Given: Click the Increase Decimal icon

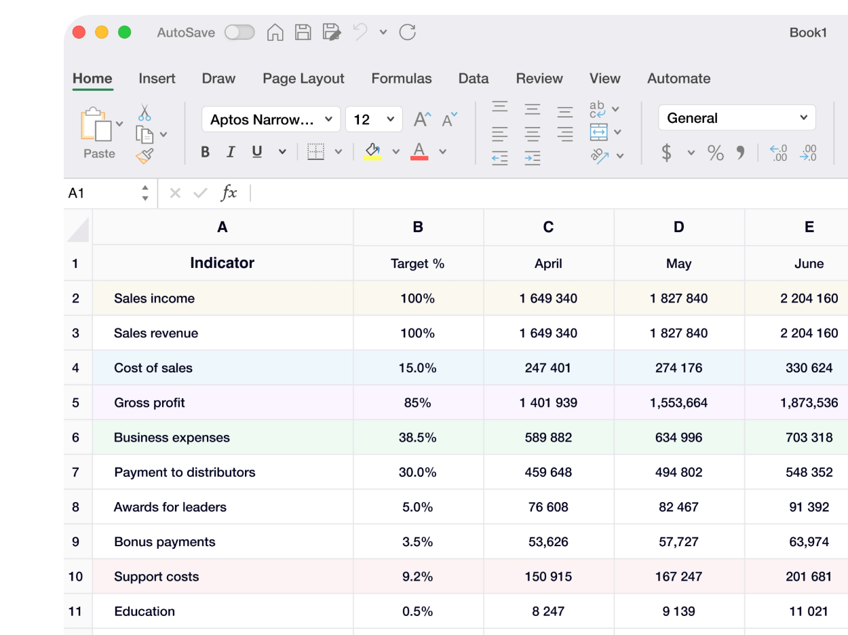Looking at the screenshot, I should coord(778,153).
